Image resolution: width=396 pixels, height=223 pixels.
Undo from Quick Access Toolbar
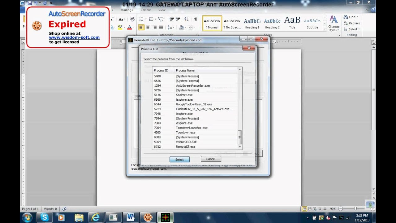pyautogui.click(x=36, y=3)
